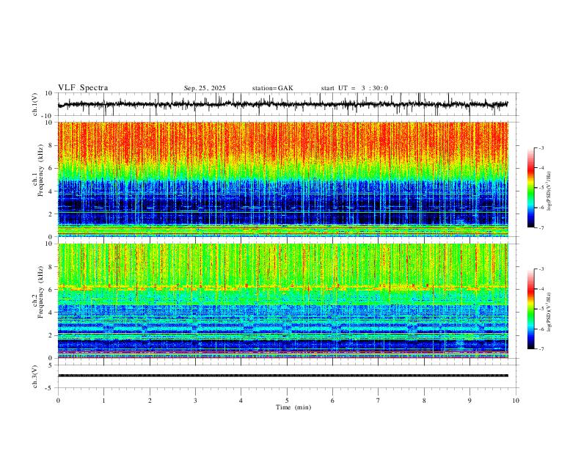The image size is (581, 449).
Task: Click the "-3" label on ch.2 colorbar
Action: 541,269
